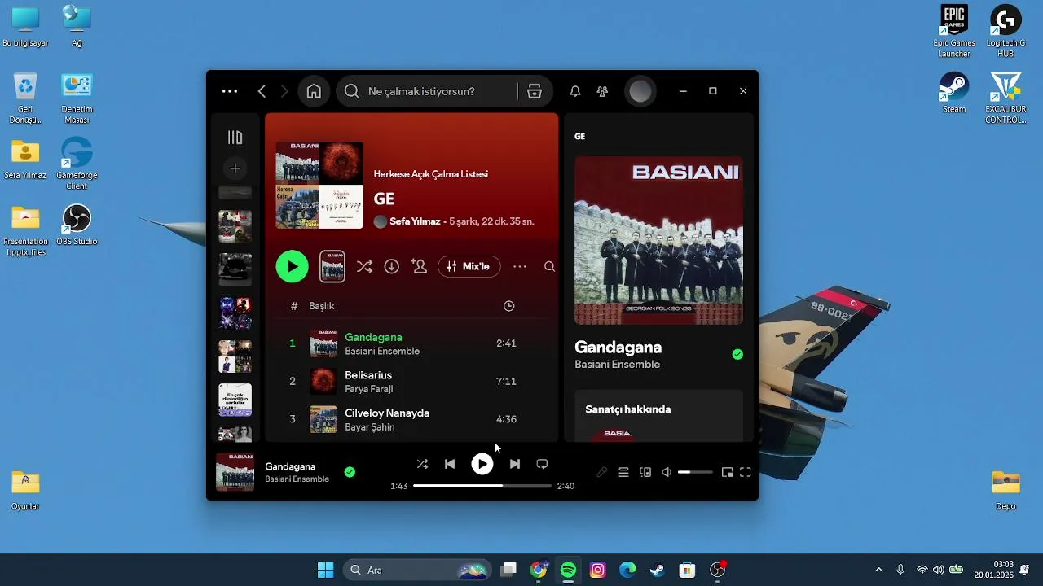The width and height of the screenshot is (1043, 586).
Task: Select the Cilveloy Nanayda track
Action: click(411, 419)
